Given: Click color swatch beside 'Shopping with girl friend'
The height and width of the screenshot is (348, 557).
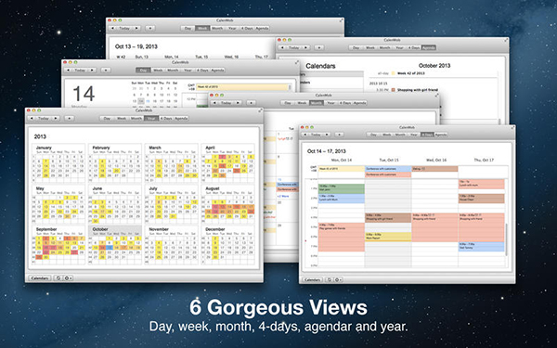Looking at the screenshot, I should click(394, 90).
